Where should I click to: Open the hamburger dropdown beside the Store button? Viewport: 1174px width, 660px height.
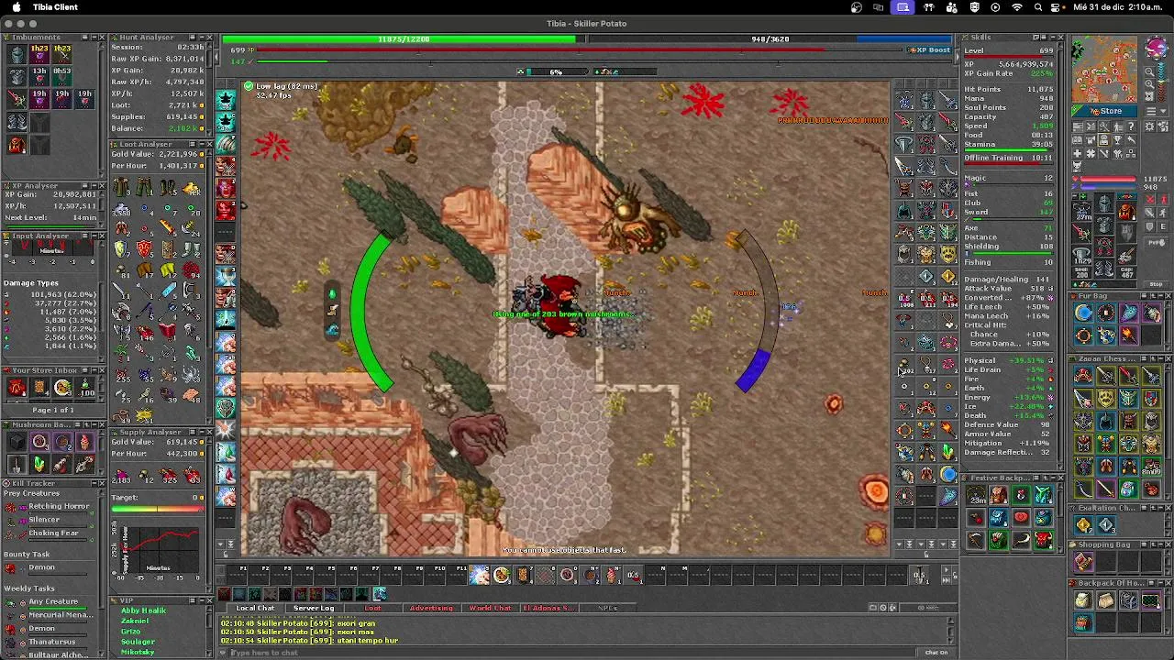pos(1157,111)
